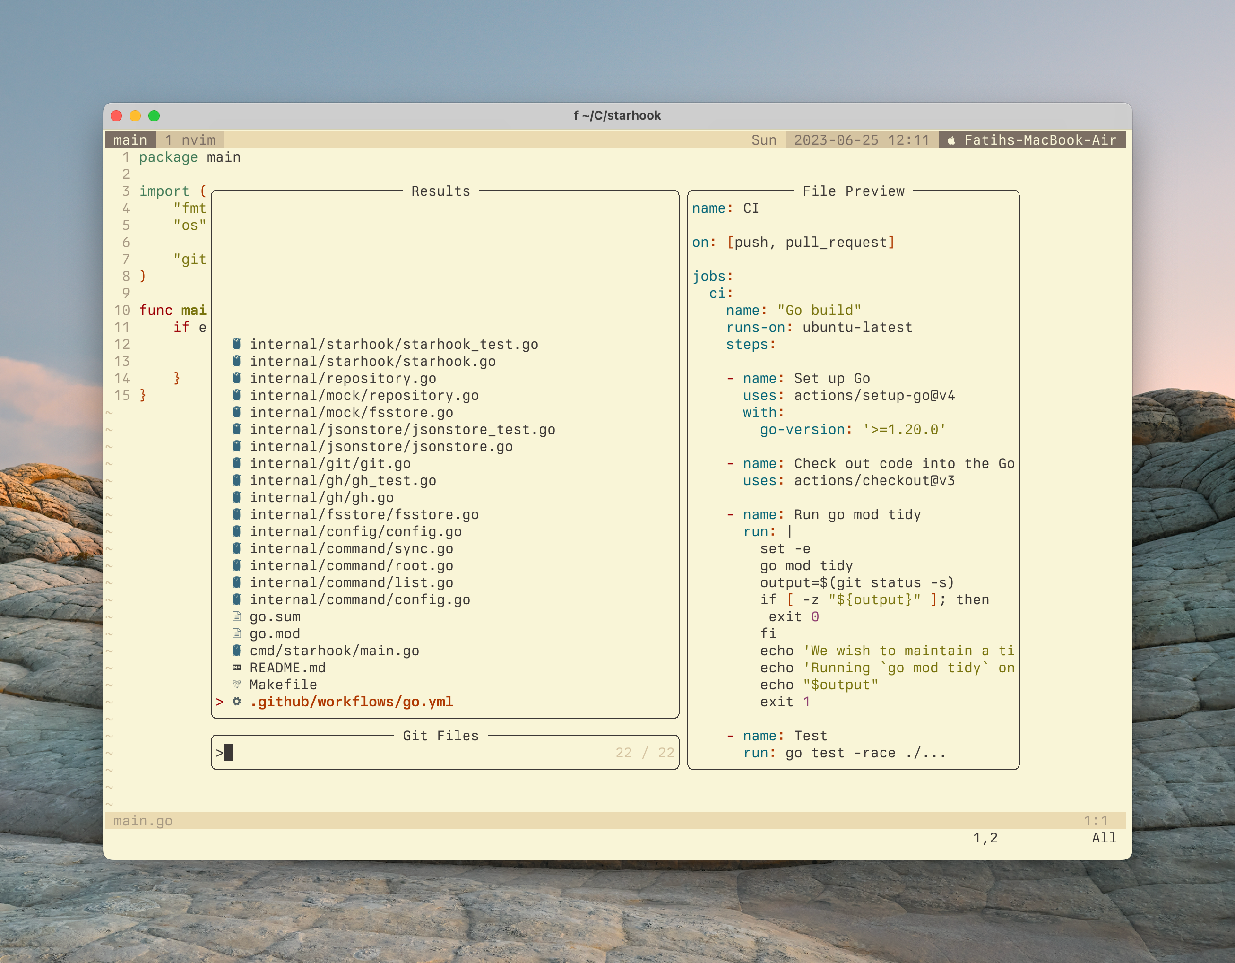Click Go icon beside cmd/starhook/main.go
1235x963 pixels.
237,650
